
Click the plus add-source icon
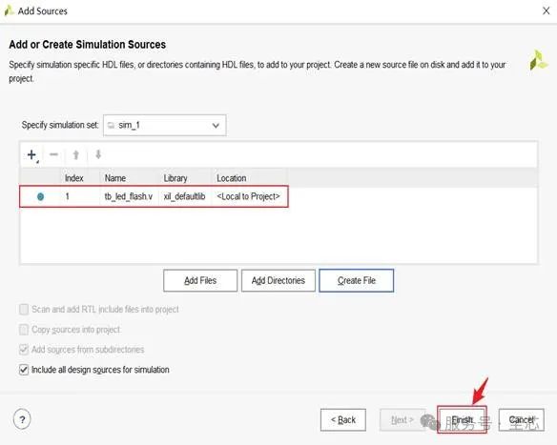point(31,154)
